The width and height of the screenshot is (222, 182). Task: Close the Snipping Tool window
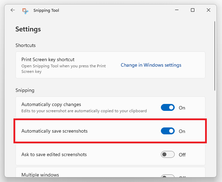209,10
